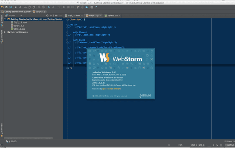This screenshot has width=235, height=148.
Task: Expand the External Libraries node
Action: tap(5, 32)
